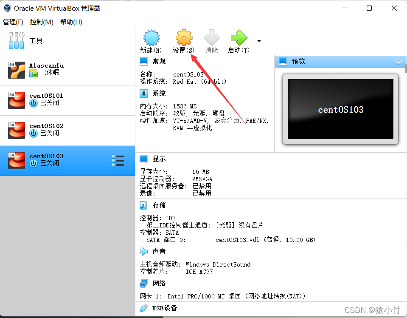Click the Audio (声音) speaker icon

(143, 251)
